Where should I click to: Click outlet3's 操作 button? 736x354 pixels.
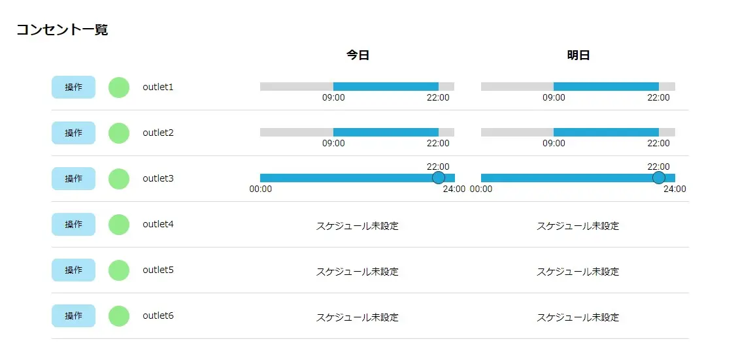[x=73, y=179]
